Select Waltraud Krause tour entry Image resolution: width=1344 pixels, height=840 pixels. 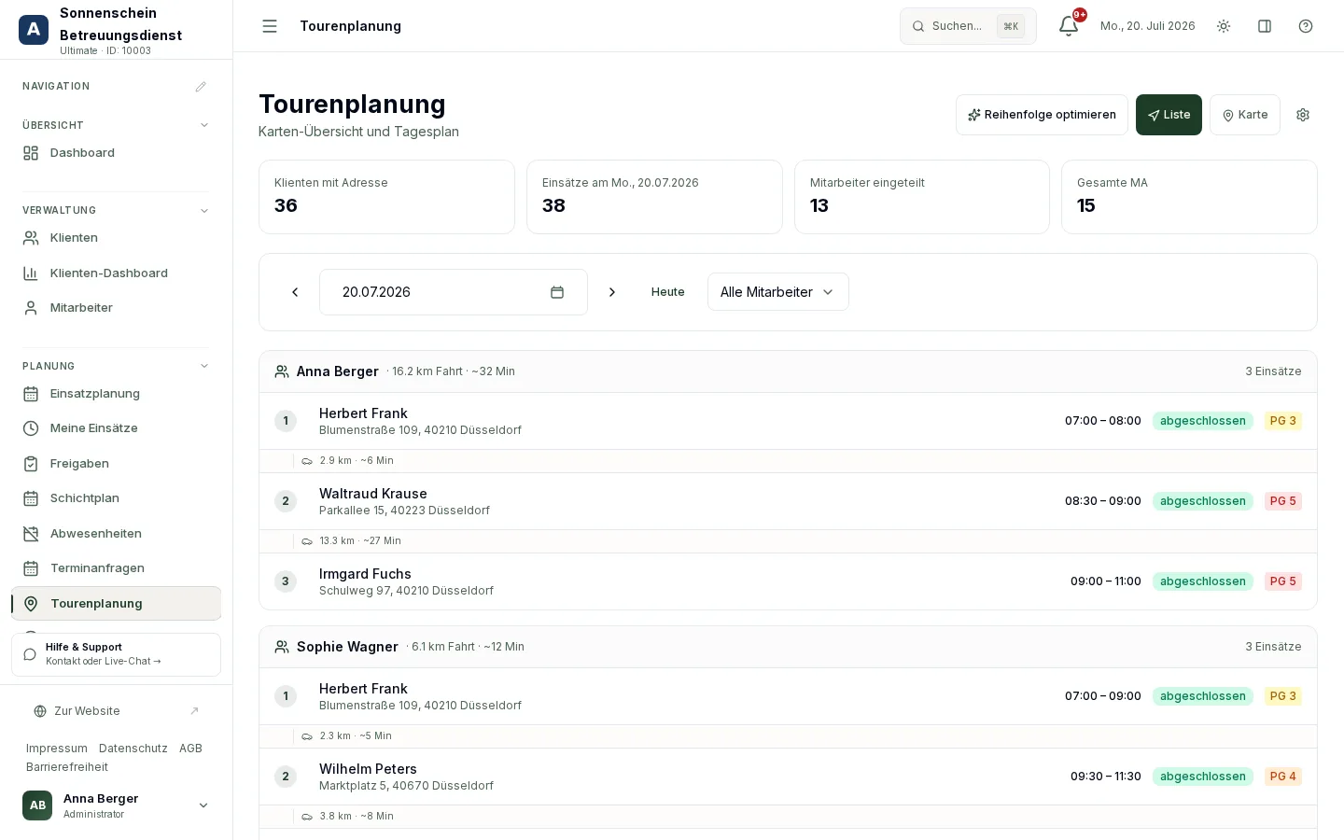(788, 501)
